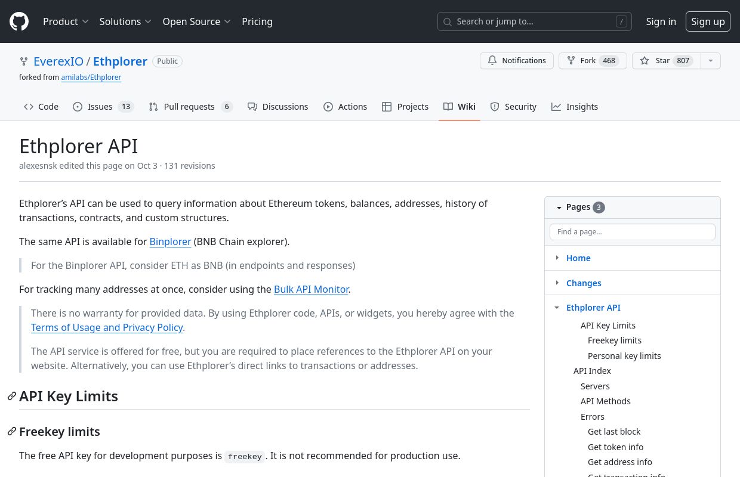This screenshot has height=477, width=740.
Task: Click the anchor link icon beside Freekey limits
Action: click(12, 432)
